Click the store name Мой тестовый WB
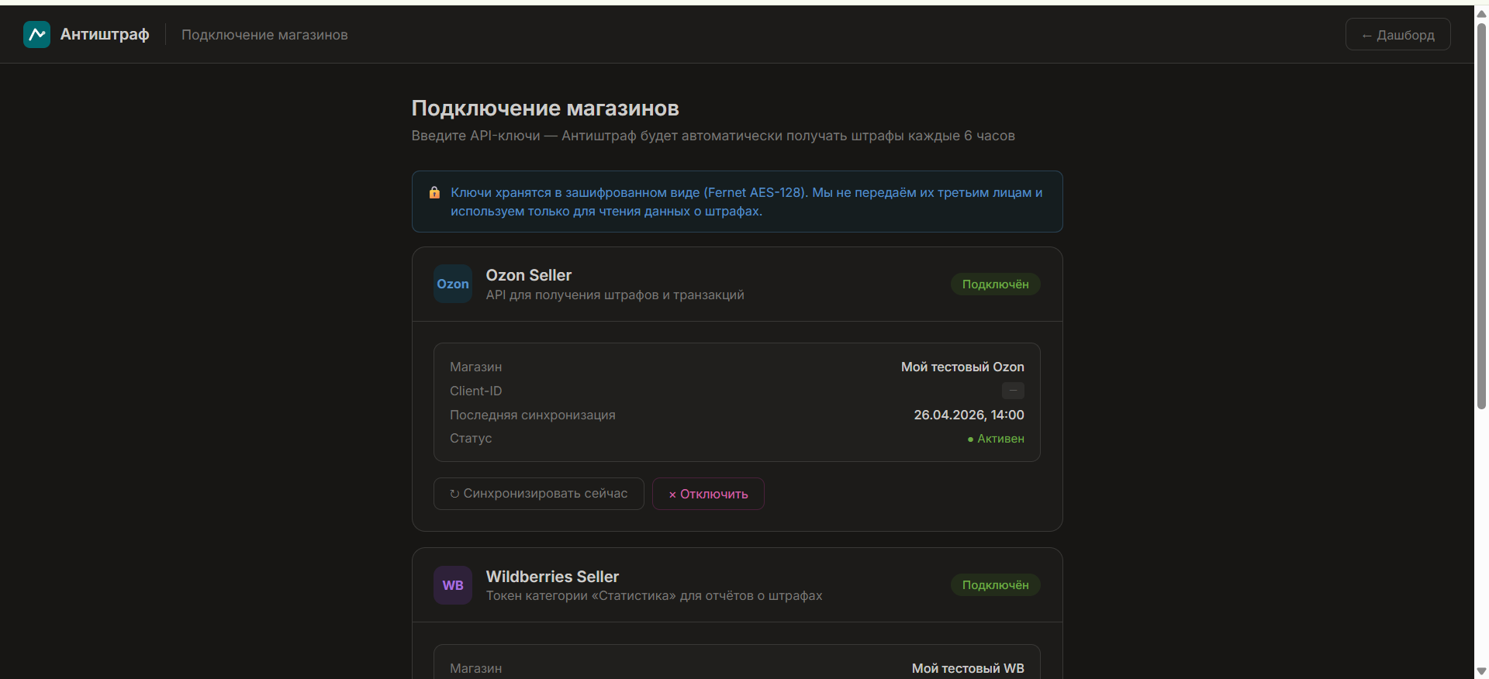 tap(968, 668)
